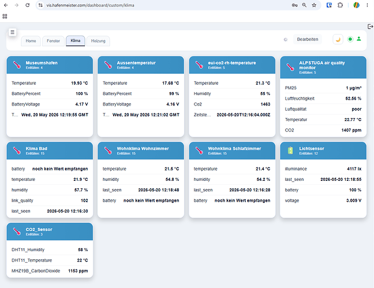Click the green connection status indicator
Viewport: 374px width, 288px height.
(350, 39)
